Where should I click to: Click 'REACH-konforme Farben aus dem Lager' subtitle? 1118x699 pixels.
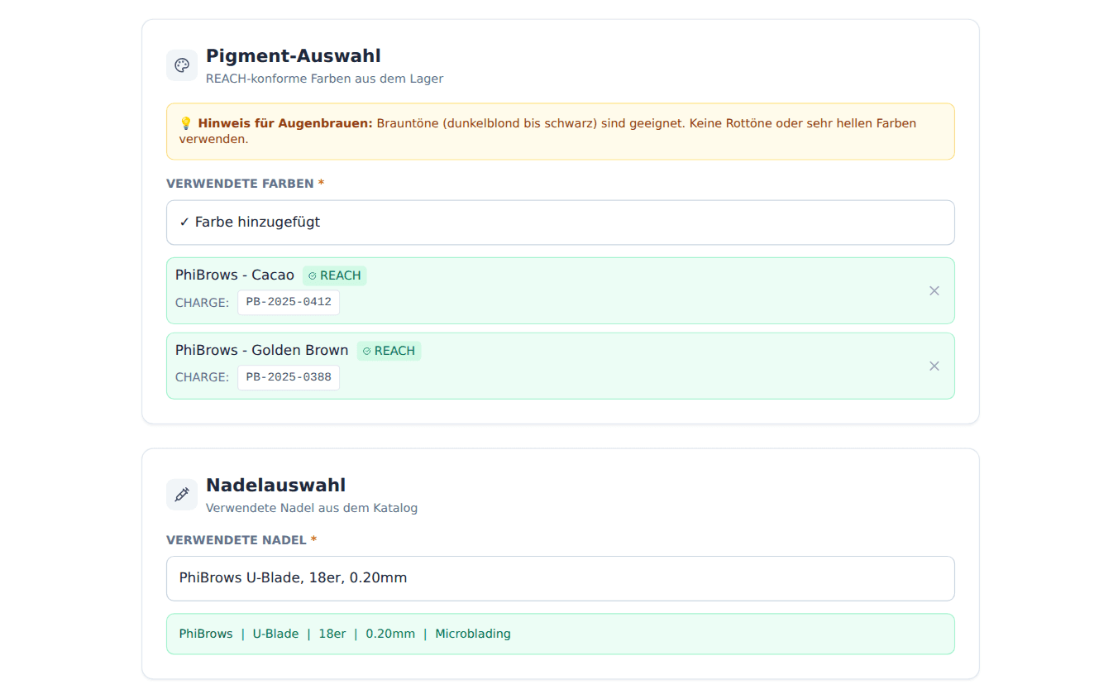coord(325,79)
